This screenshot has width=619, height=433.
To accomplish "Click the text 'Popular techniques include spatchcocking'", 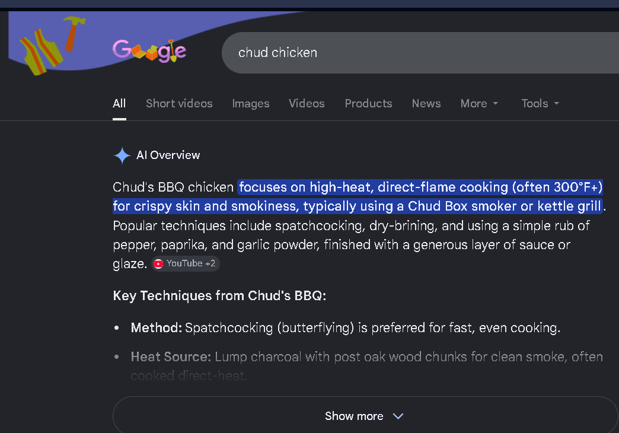I will [239, 225].
